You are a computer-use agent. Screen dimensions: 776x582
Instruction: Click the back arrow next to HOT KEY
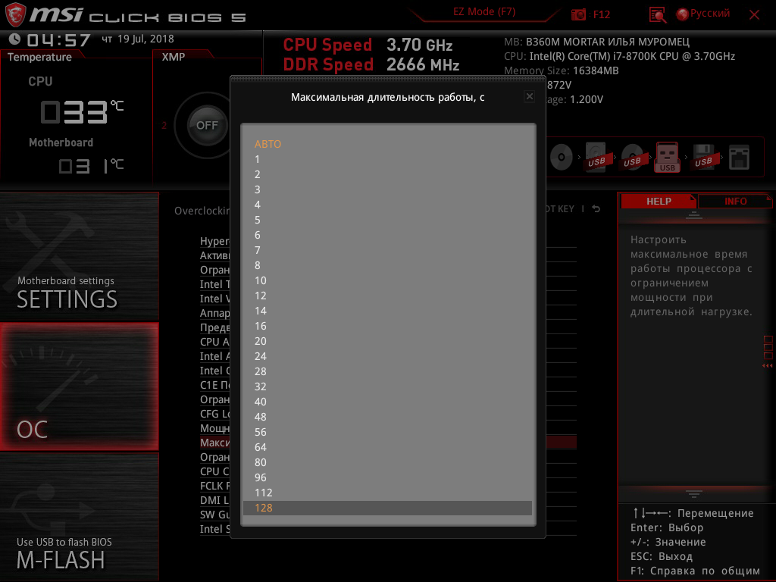tap(596, 209)
